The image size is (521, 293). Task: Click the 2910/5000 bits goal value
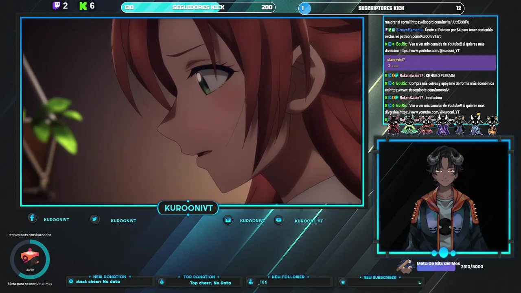(x=472, y=267)
